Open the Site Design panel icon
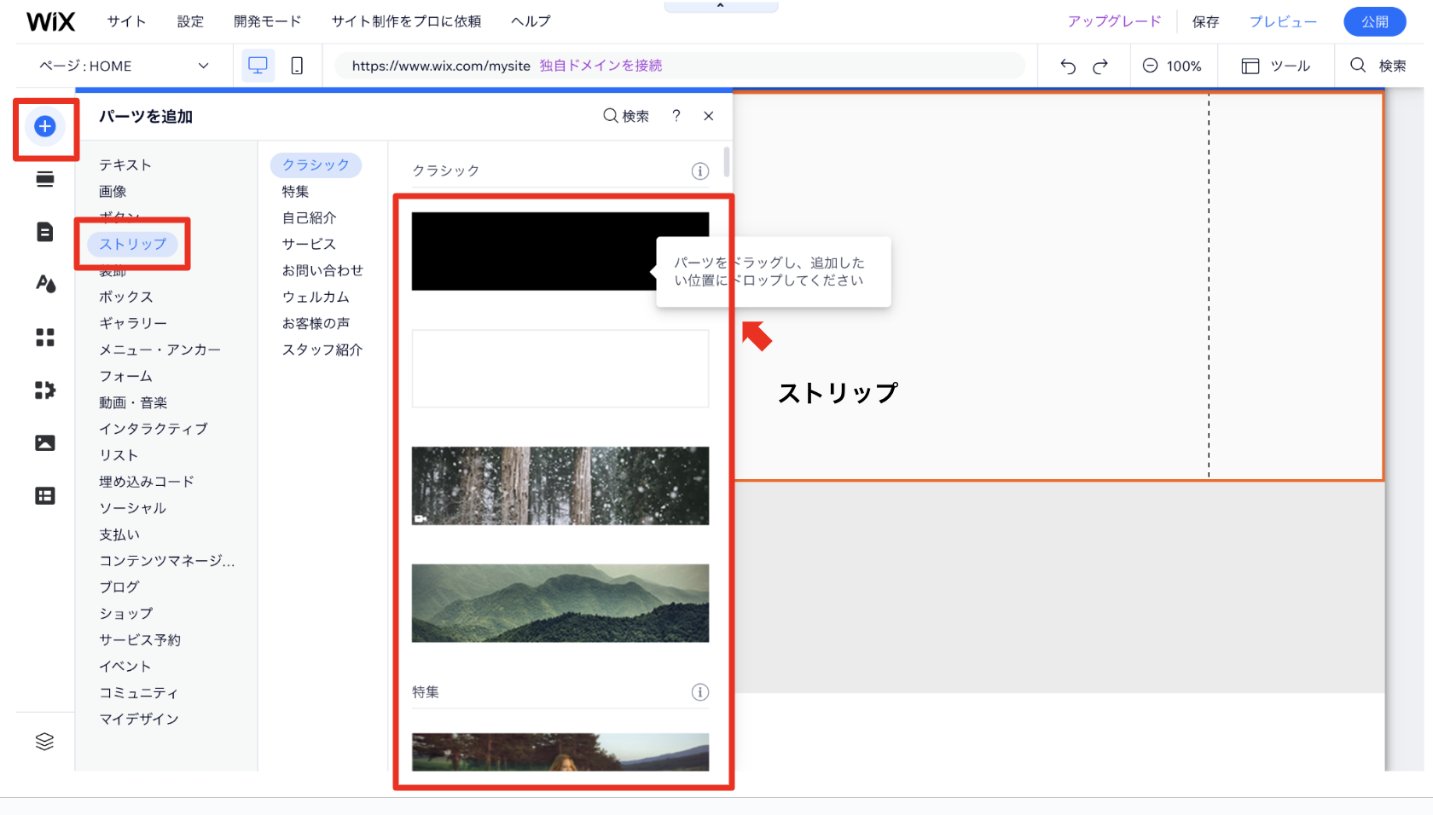This screenshot has height=815, width=1433. tap(44, 284)
